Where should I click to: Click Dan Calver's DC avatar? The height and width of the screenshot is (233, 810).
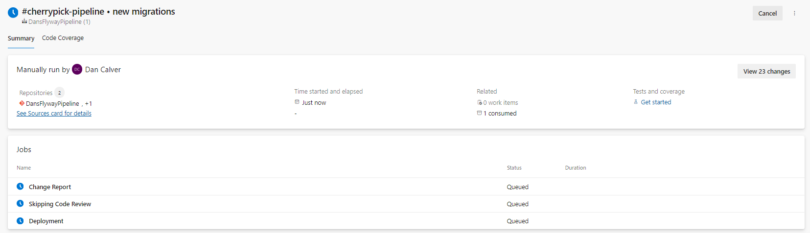pos(77,70)
